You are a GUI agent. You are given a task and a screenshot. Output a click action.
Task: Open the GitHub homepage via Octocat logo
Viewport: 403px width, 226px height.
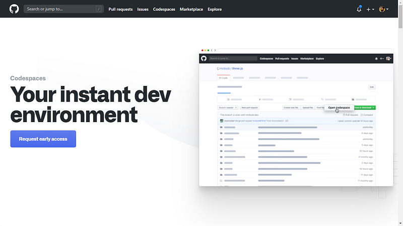point(14,9)
